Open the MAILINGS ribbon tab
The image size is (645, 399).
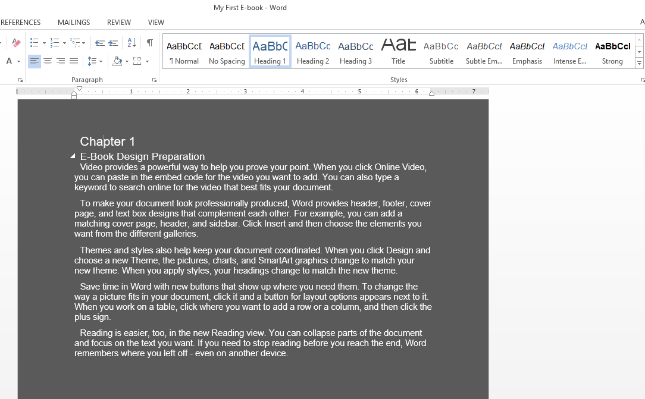(x=74, y=23)
